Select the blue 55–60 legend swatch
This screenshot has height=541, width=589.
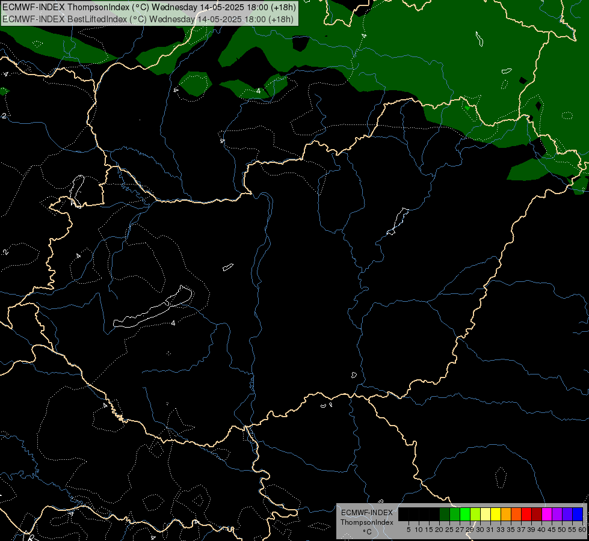(x=578, y=514)
